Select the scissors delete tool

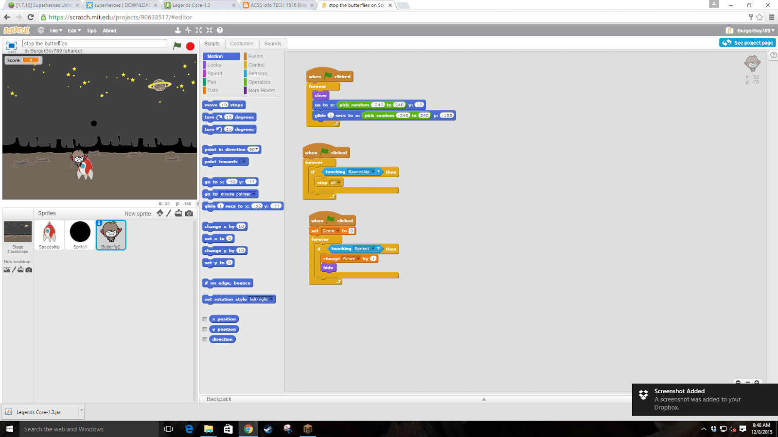tap(188, 30)
